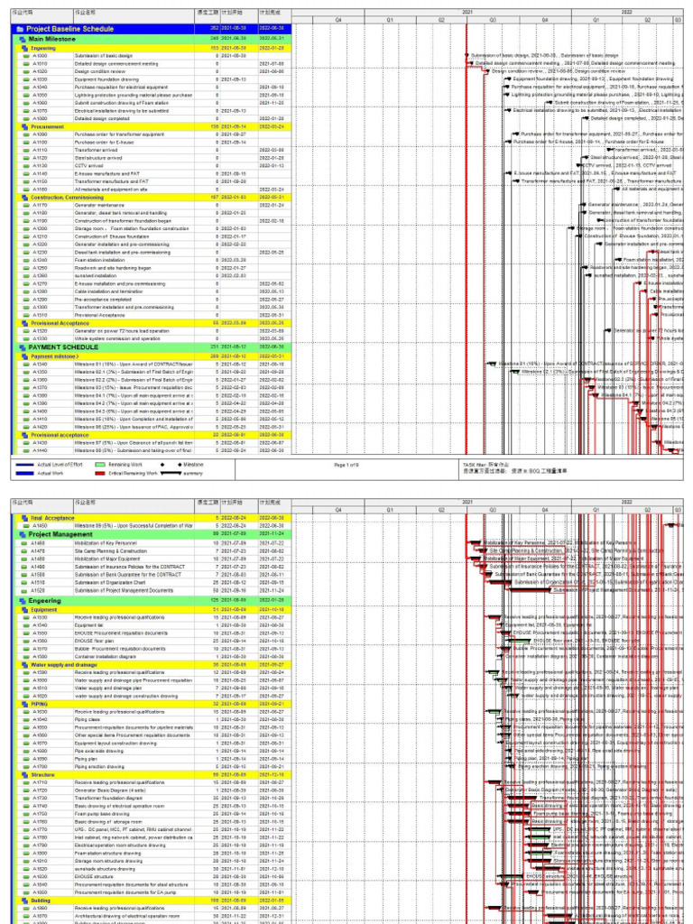Click the 'Page 1 of 9' footer text
693x924 pixels.
point(346,466)
